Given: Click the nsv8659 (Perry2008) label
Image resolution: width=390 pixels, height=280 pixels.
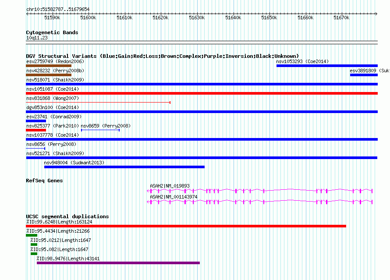Looking at the screenshot, I should 106,126.
